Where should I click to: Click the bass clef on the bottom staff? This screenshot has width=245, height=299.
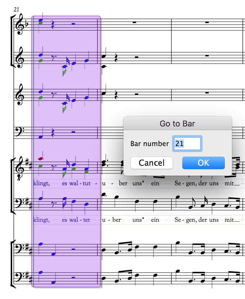click(20, 277)
